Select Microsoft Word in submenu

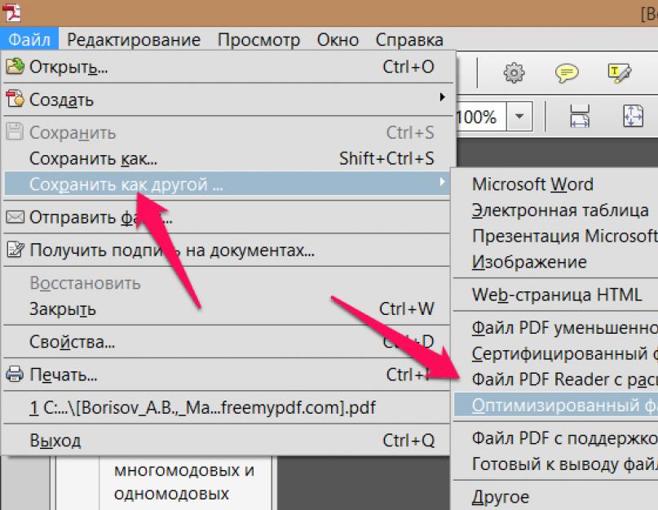coord(556,184)
